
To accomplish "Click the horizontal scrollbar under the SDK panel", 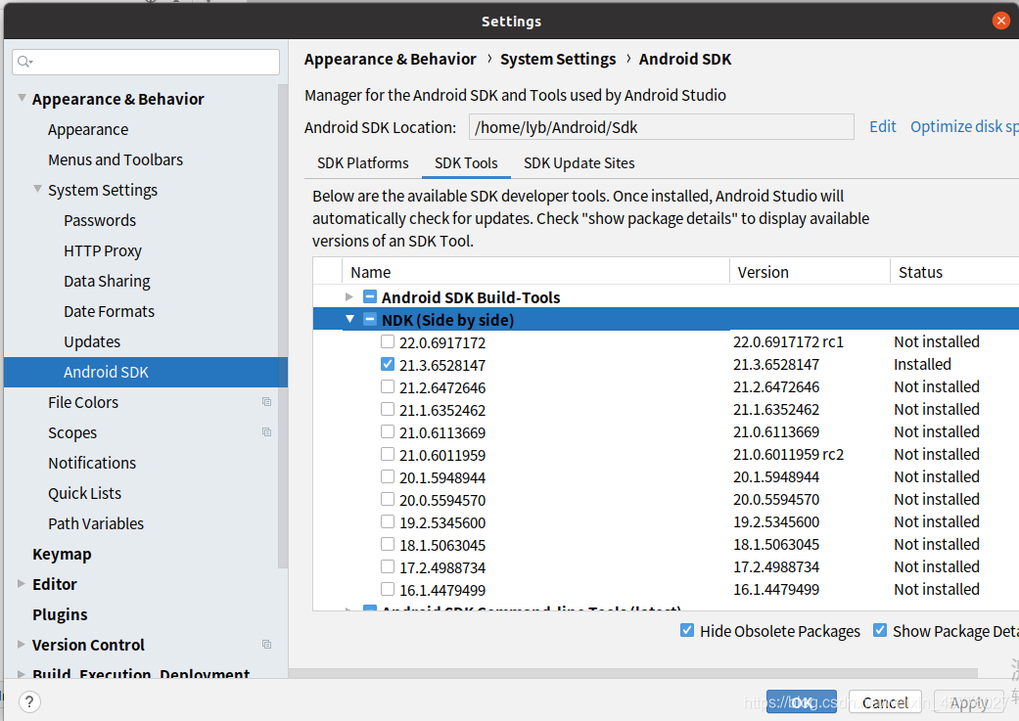I will click(633, 673).
